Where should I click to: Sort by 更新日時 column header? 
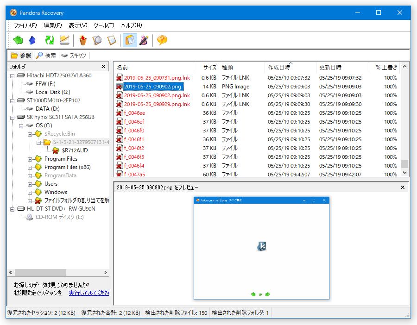[x=342, y=67]
